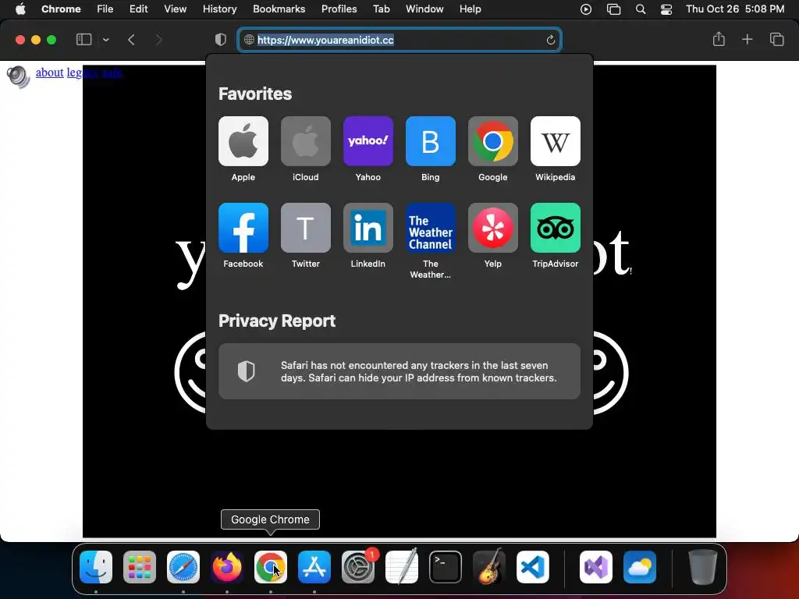This screenshot has height=599, width=799.
Task: Open the Privacy Report summary box
Action: pyautogui.click(x=399, y=371)
